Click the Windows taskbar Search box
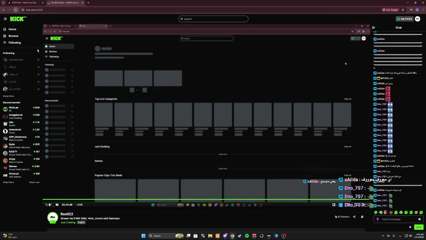This screenshot has height=240, width=426. 166,236
